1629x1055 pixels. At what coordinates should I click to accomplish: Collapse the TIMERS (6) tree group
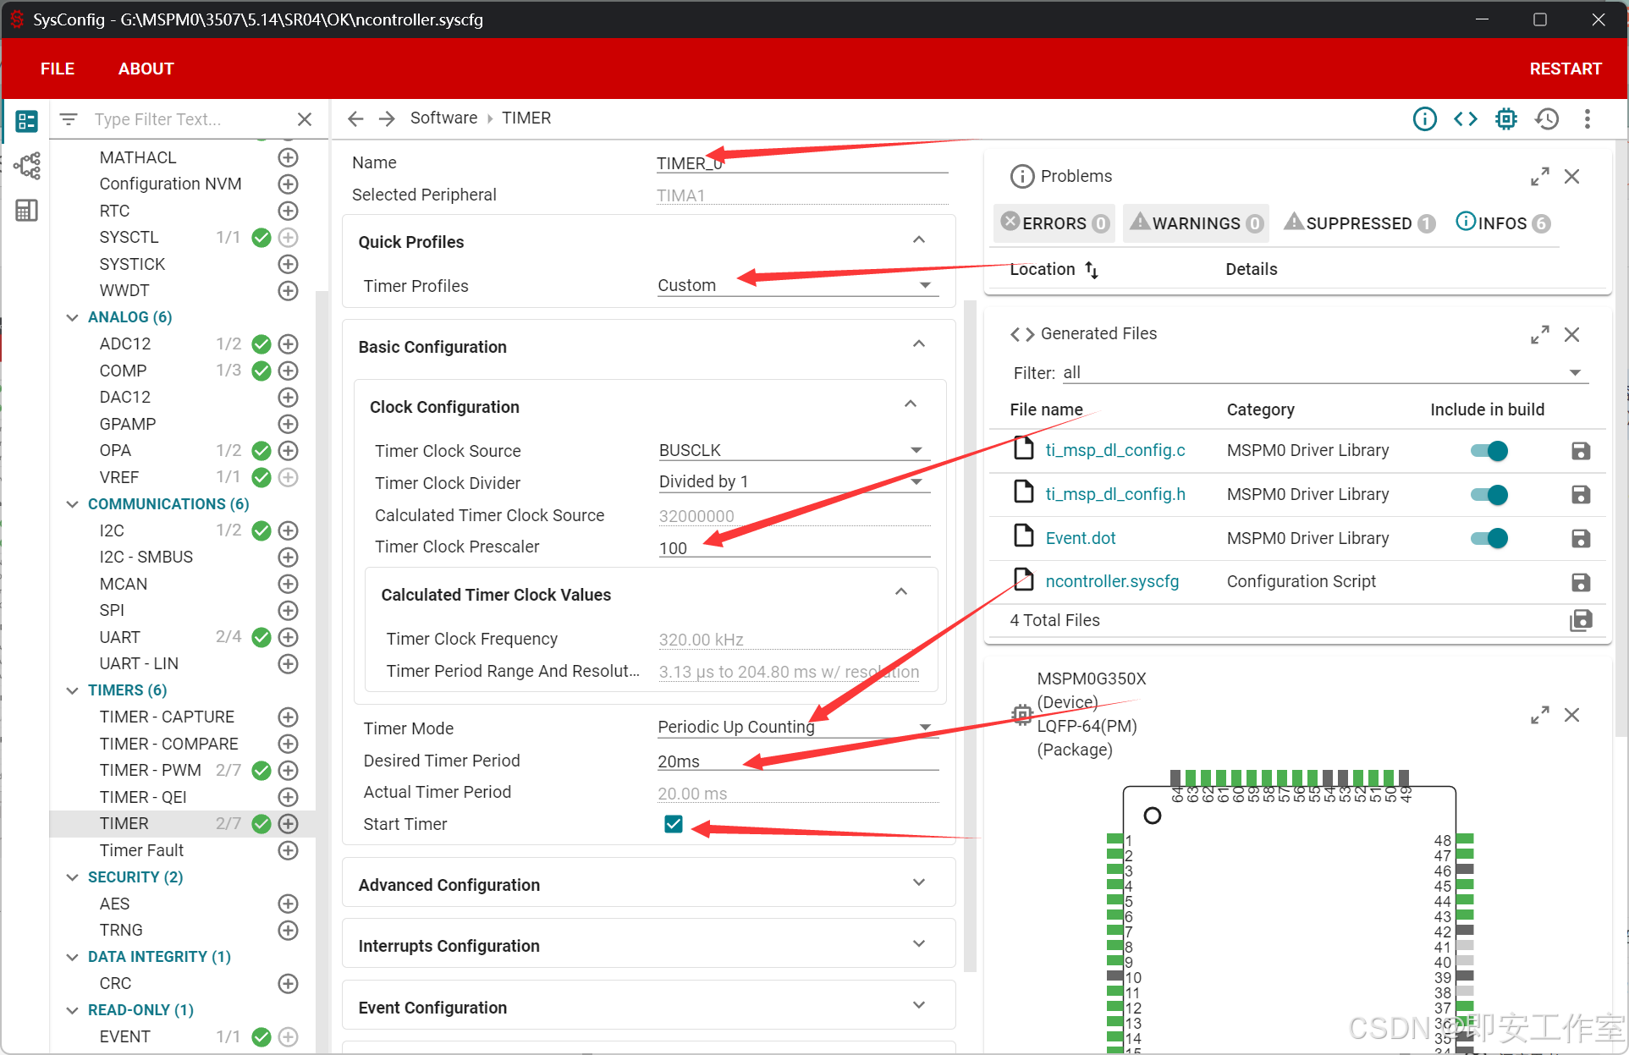click(x=73, y=690)
